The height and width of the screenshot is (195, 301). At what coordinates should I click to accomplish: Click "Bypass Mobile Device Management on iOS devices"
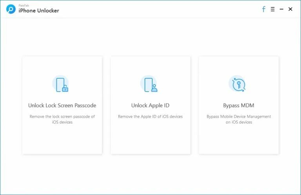(239, 119)
